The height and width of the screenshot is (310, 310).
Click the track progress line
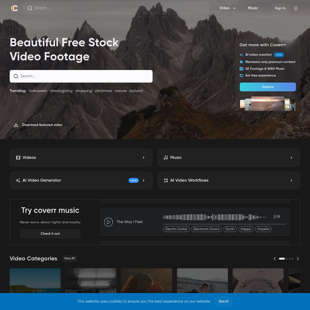tap(224, 224)
